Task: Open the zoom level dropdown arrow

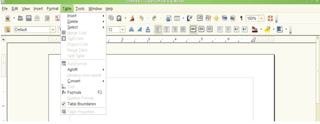Action: (261, 18)
